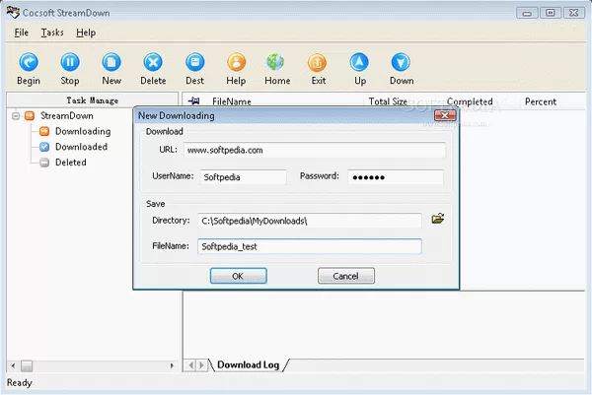
Task: Dismiss the dialog with Cancel
Action: pos(346,276)
